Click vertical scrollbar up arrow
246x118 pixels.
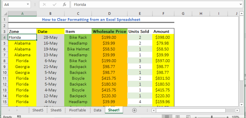tap(242, 14)
